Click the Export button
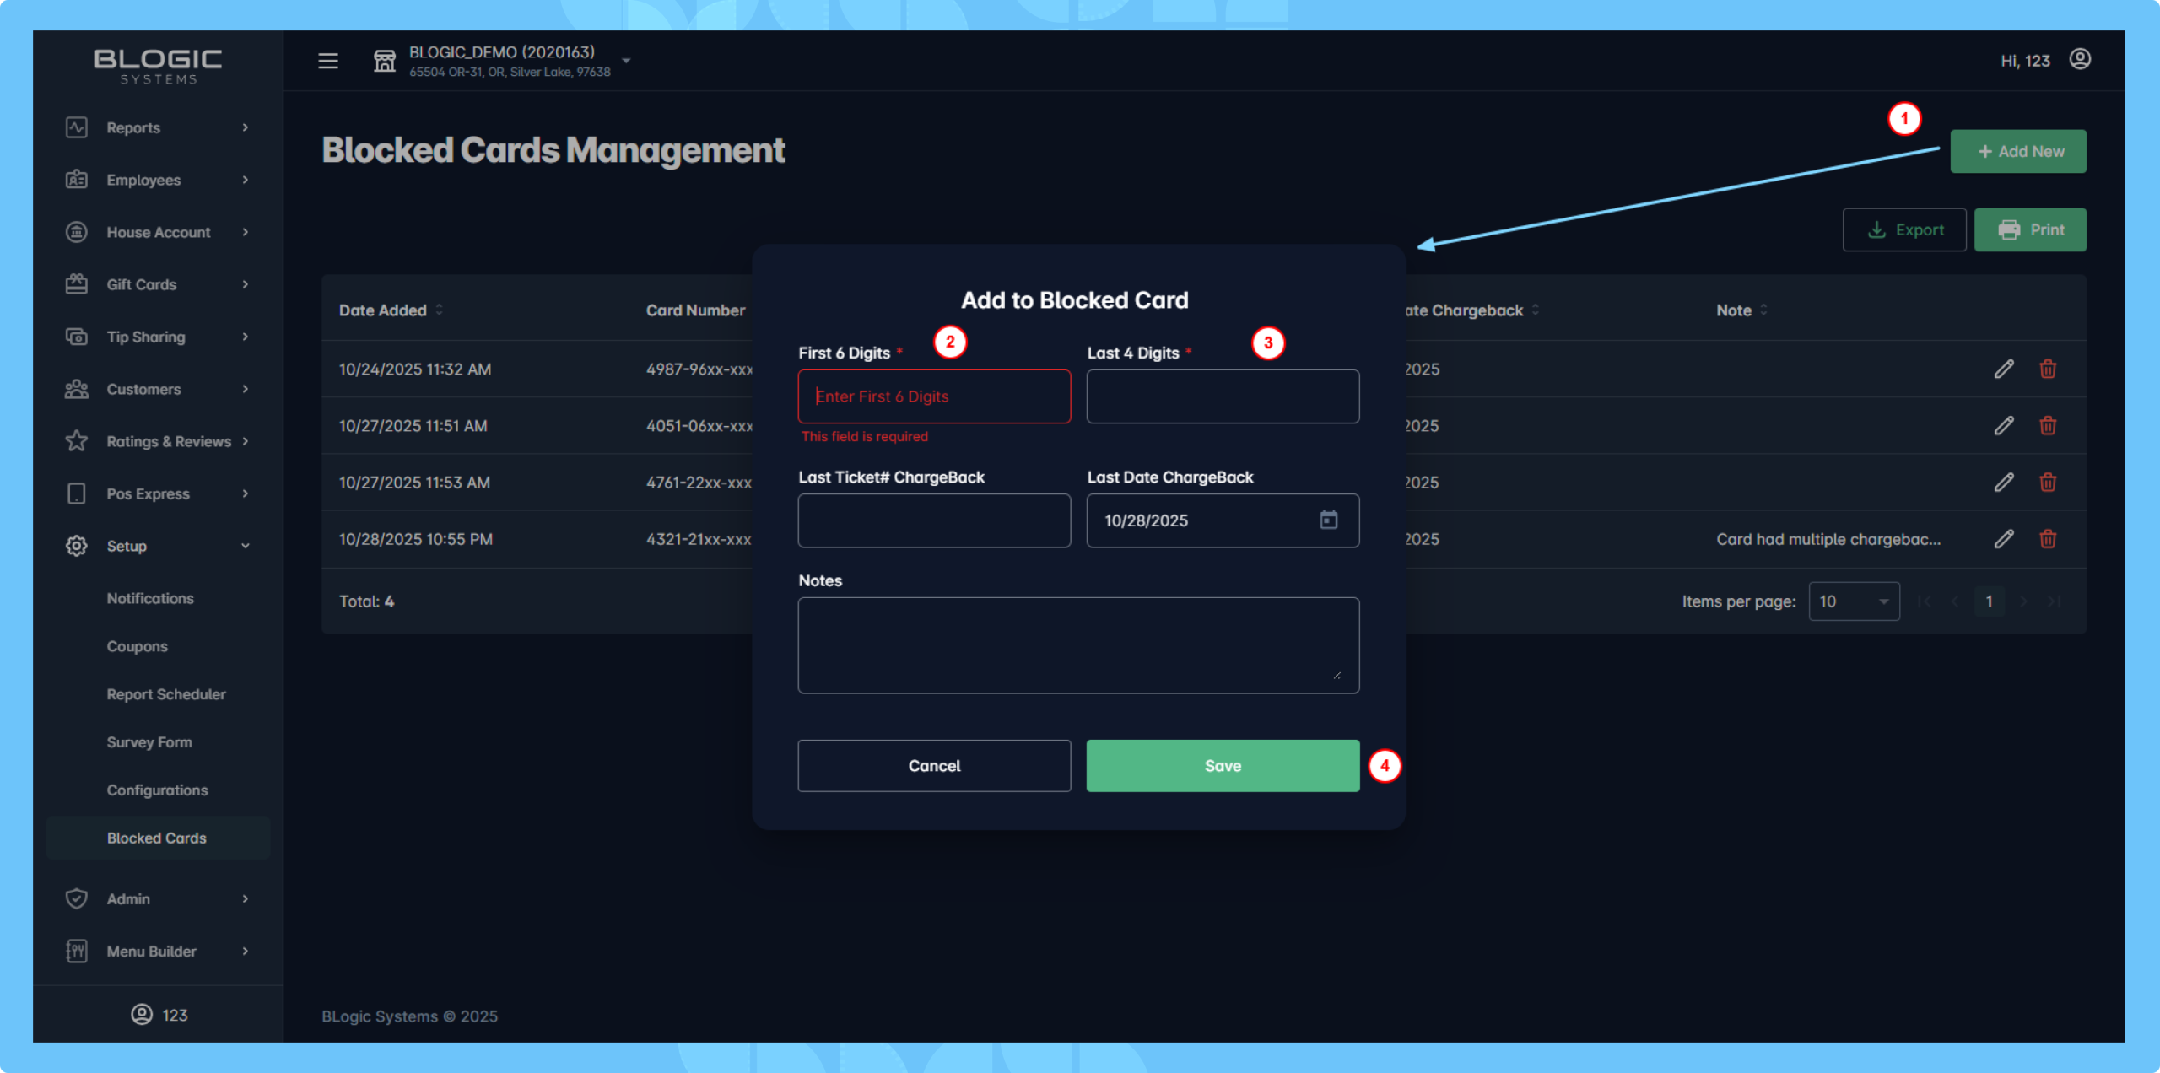 coord(1904,229)
